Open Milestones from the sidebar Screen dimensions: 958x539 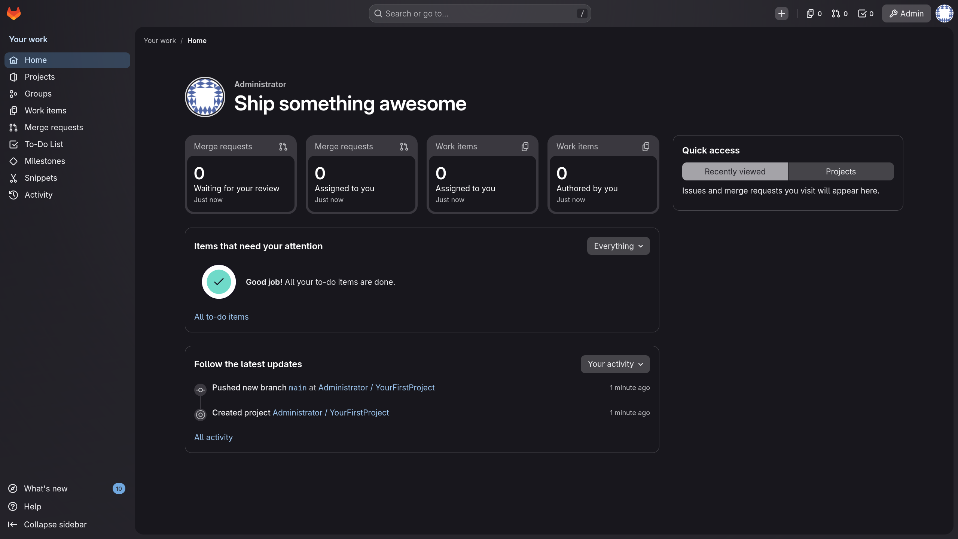(67, 161)
